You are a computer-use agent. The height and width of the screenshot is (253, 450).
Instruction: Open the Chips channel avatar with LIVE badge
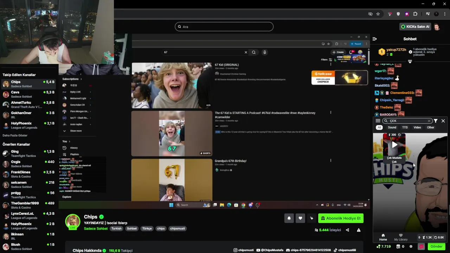pos(73,222)
